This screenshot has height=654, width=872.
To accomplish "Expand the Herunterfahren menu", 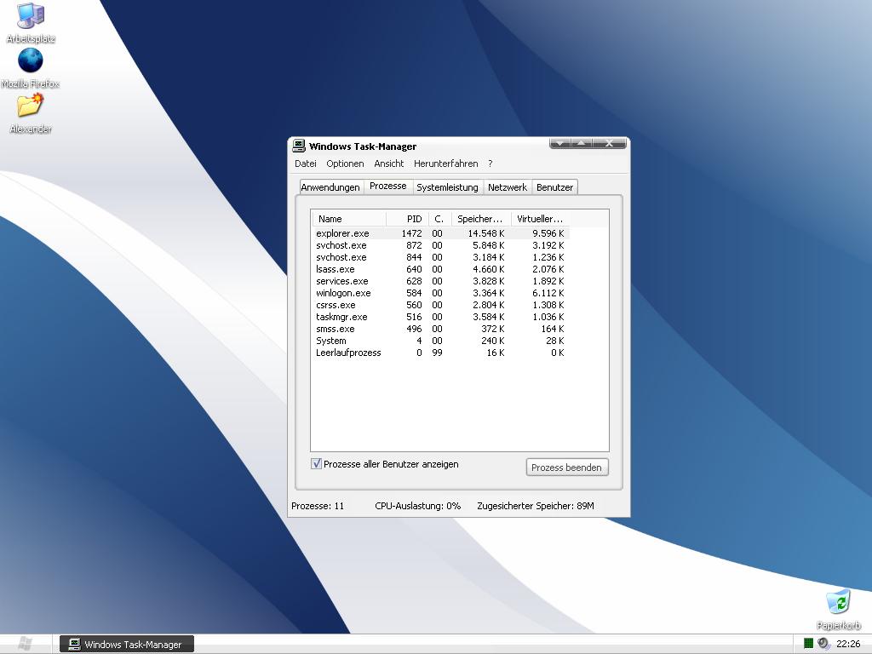I will click(445, 163).
